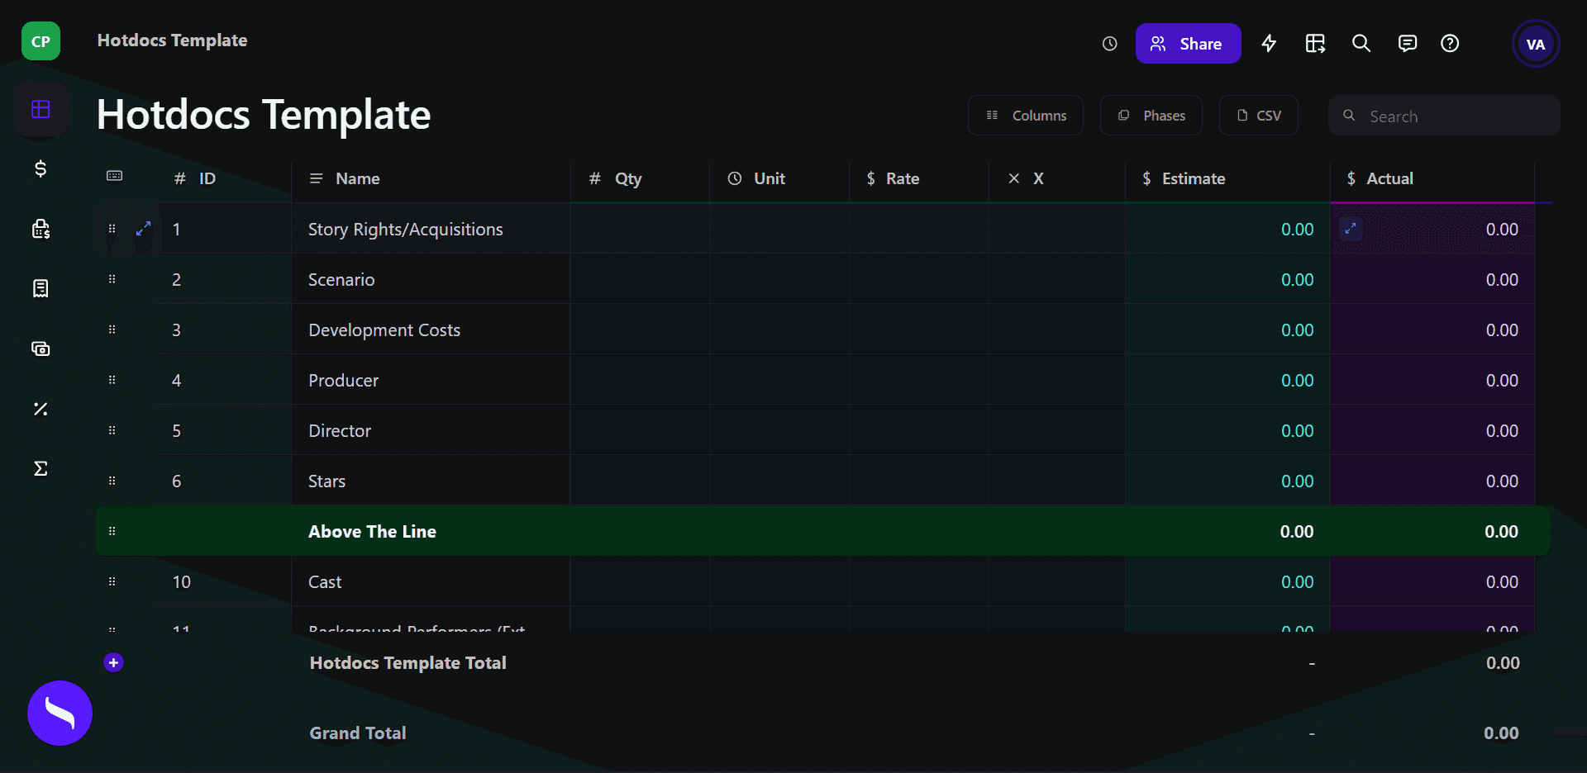Export the budget using CSV button
The image size is (1587, 773).
pyautogui.click(x=1259, y=116)
